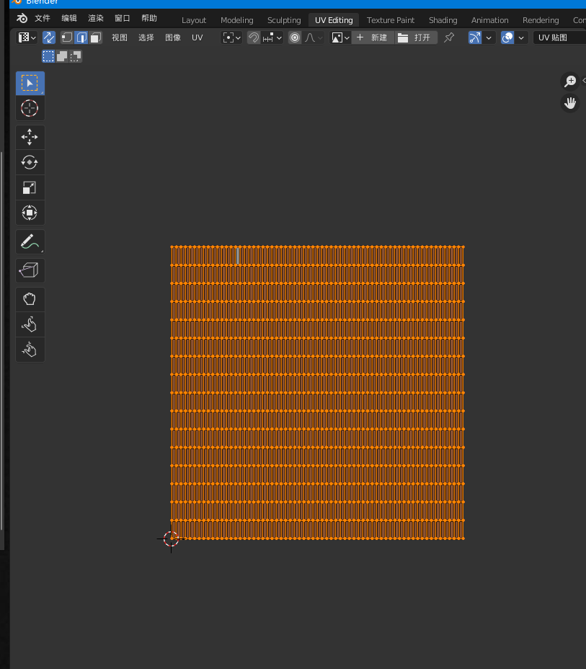Select the Pinch sculpt tool
The height and width of the screenshot is (669, 586).
pyautogui.click(x=30, y=350)
